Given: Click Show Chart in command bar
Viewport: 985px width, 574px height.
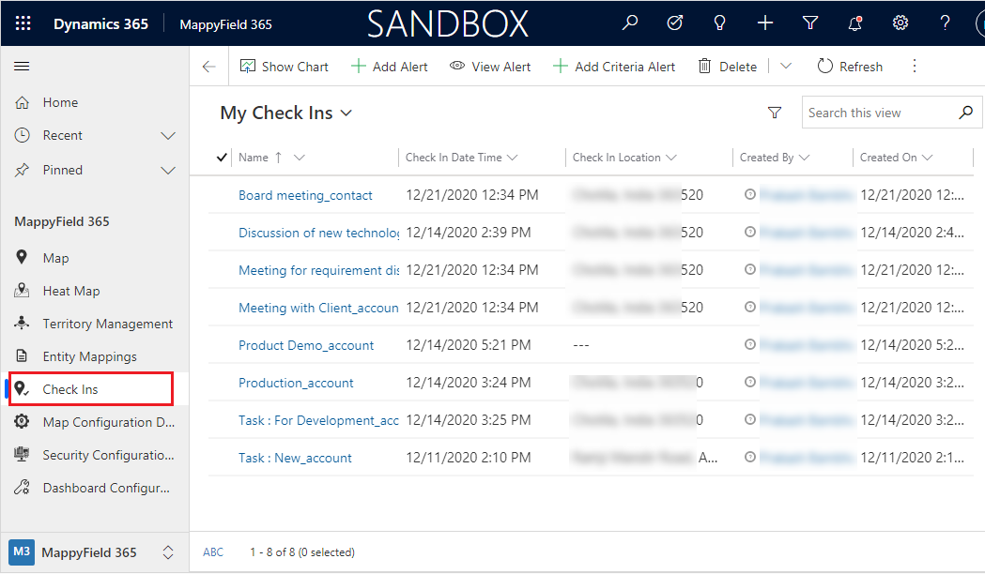Looking at the screenshot, I should pos(284,67).
